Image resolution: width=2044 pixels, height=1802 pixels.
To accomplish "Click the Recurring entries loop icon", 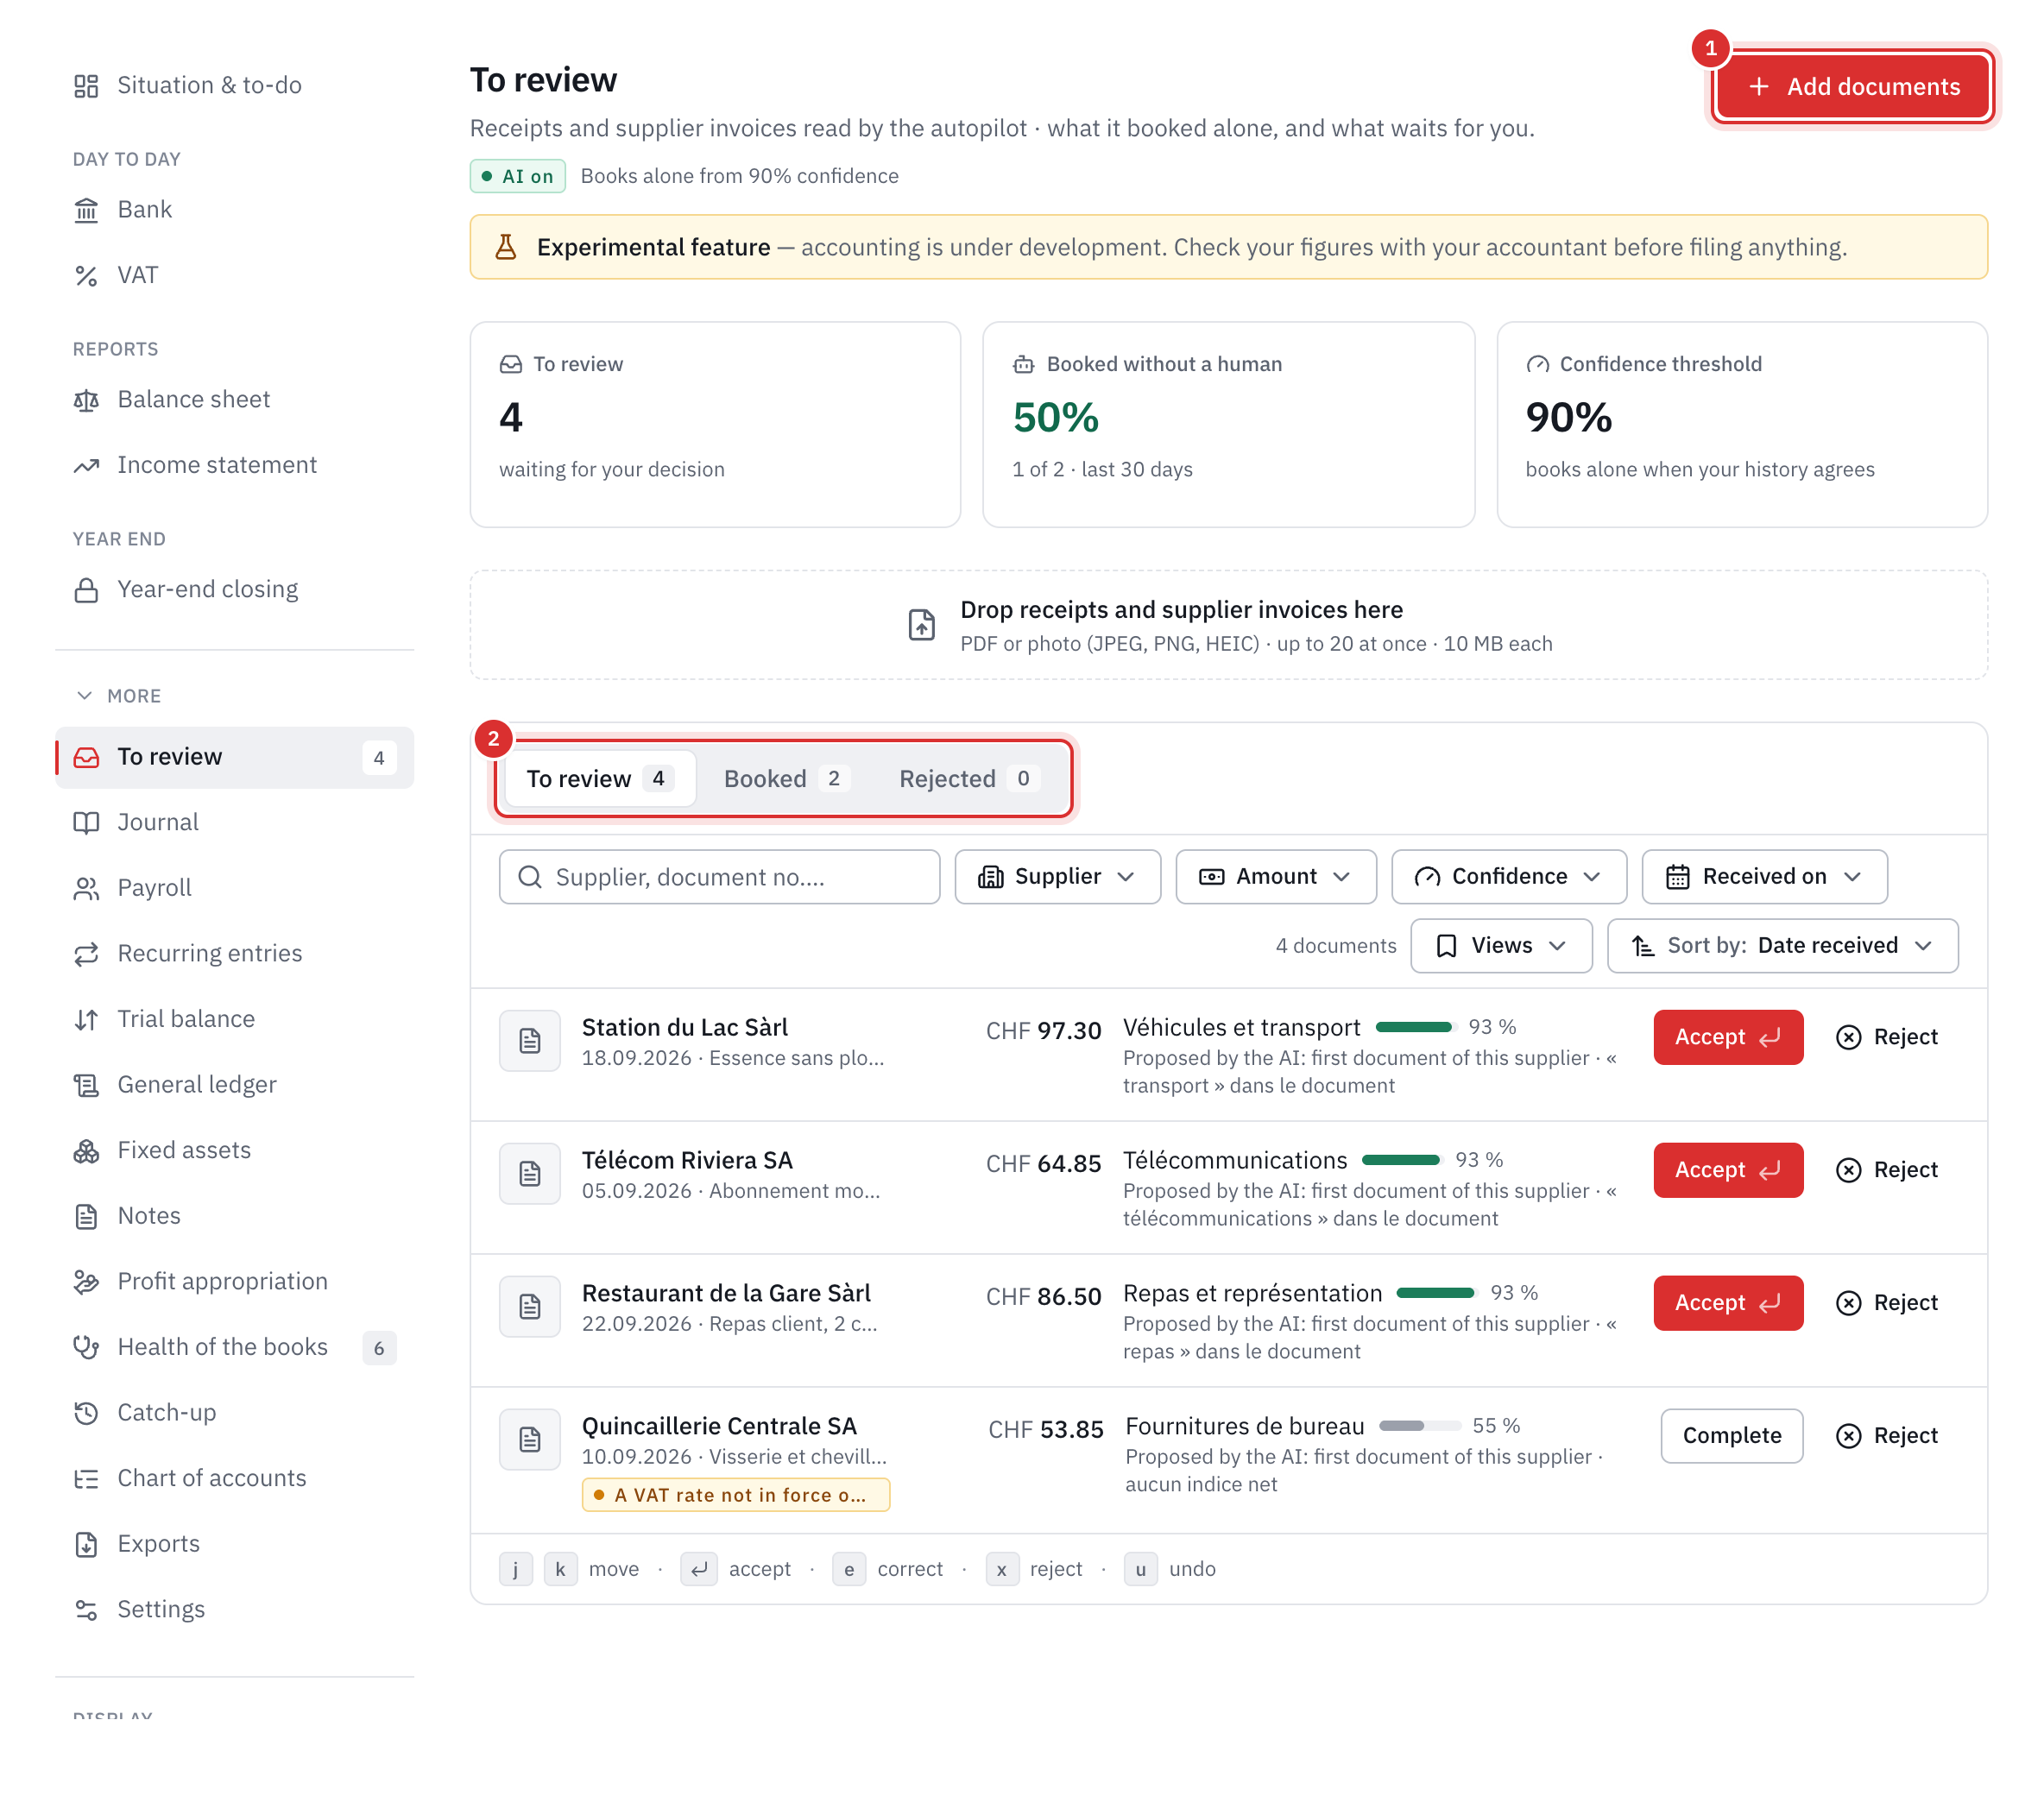I will click(86, 954).
